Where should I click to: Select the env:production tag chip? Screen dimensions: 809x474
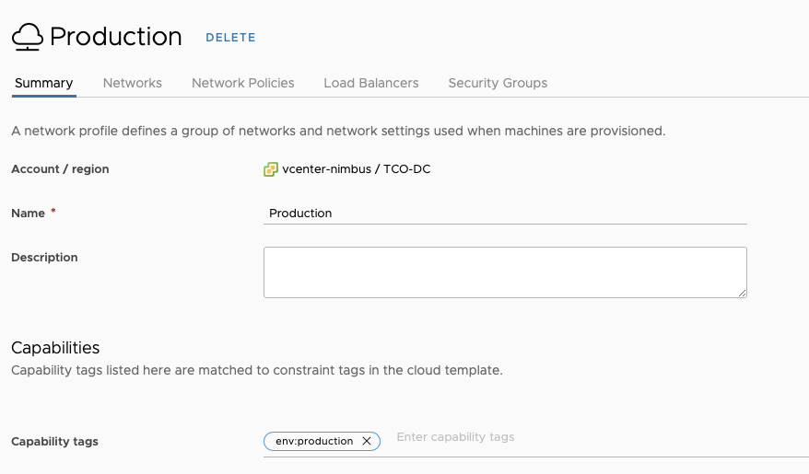[314, 442]
